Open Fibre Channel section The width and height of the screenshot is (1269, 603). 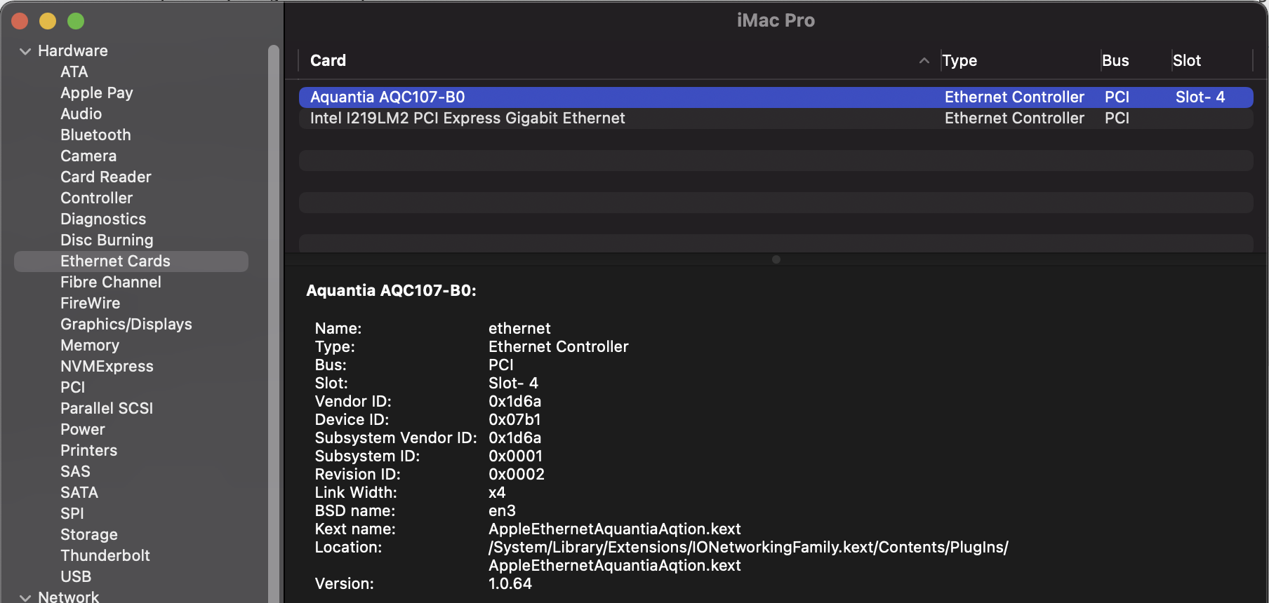tap(111, 283)
